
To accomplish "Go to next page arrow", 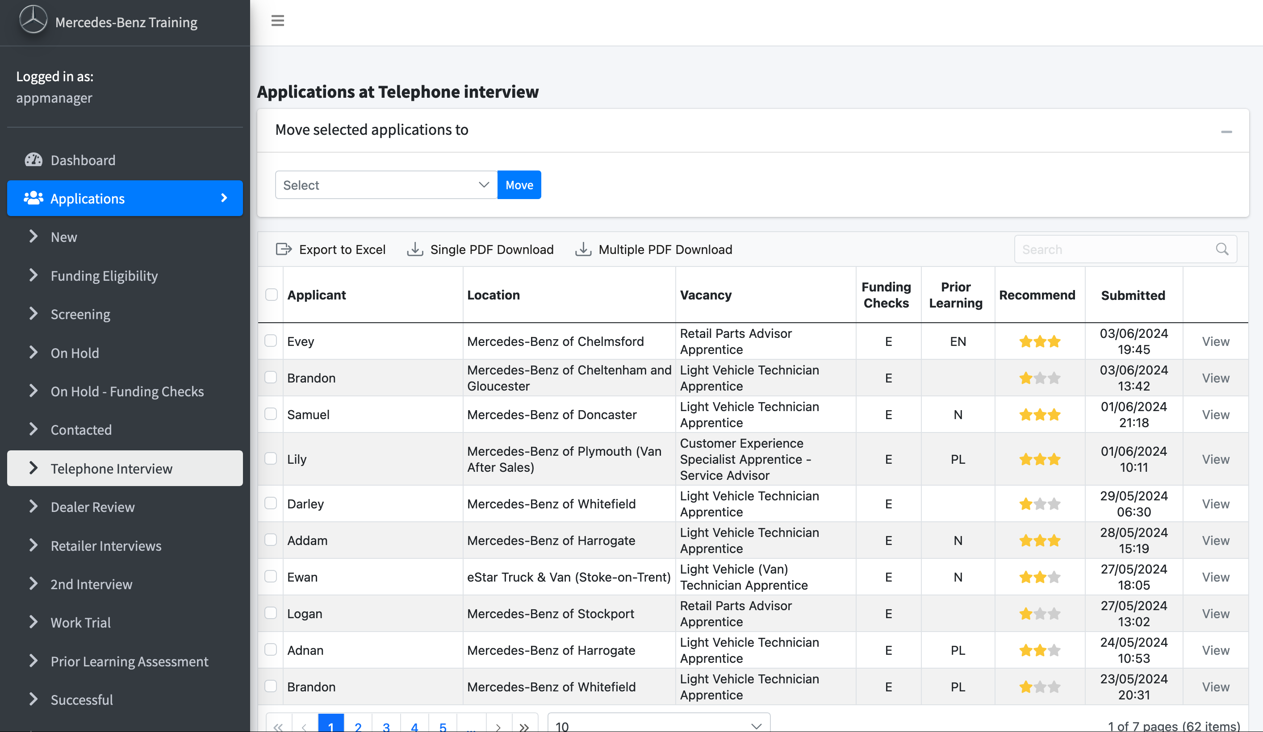I will (498, 727).
